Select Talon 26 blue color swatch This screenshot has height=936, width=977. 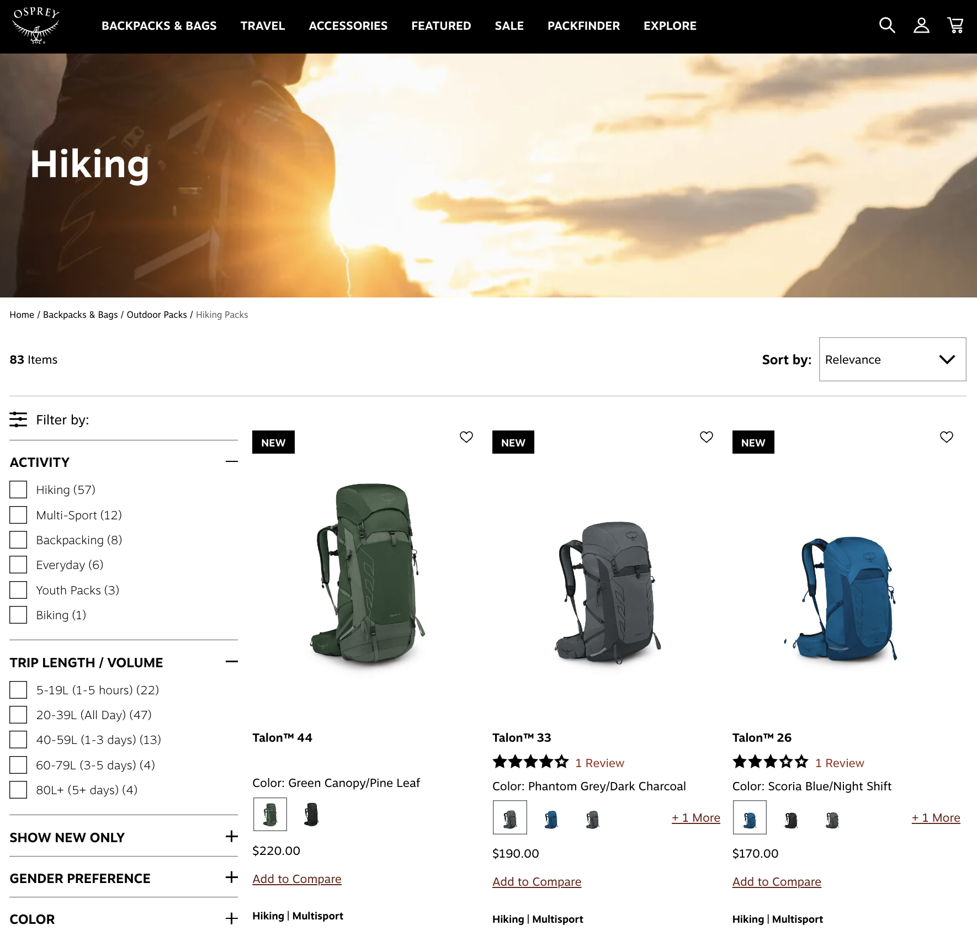coord(750,817)
